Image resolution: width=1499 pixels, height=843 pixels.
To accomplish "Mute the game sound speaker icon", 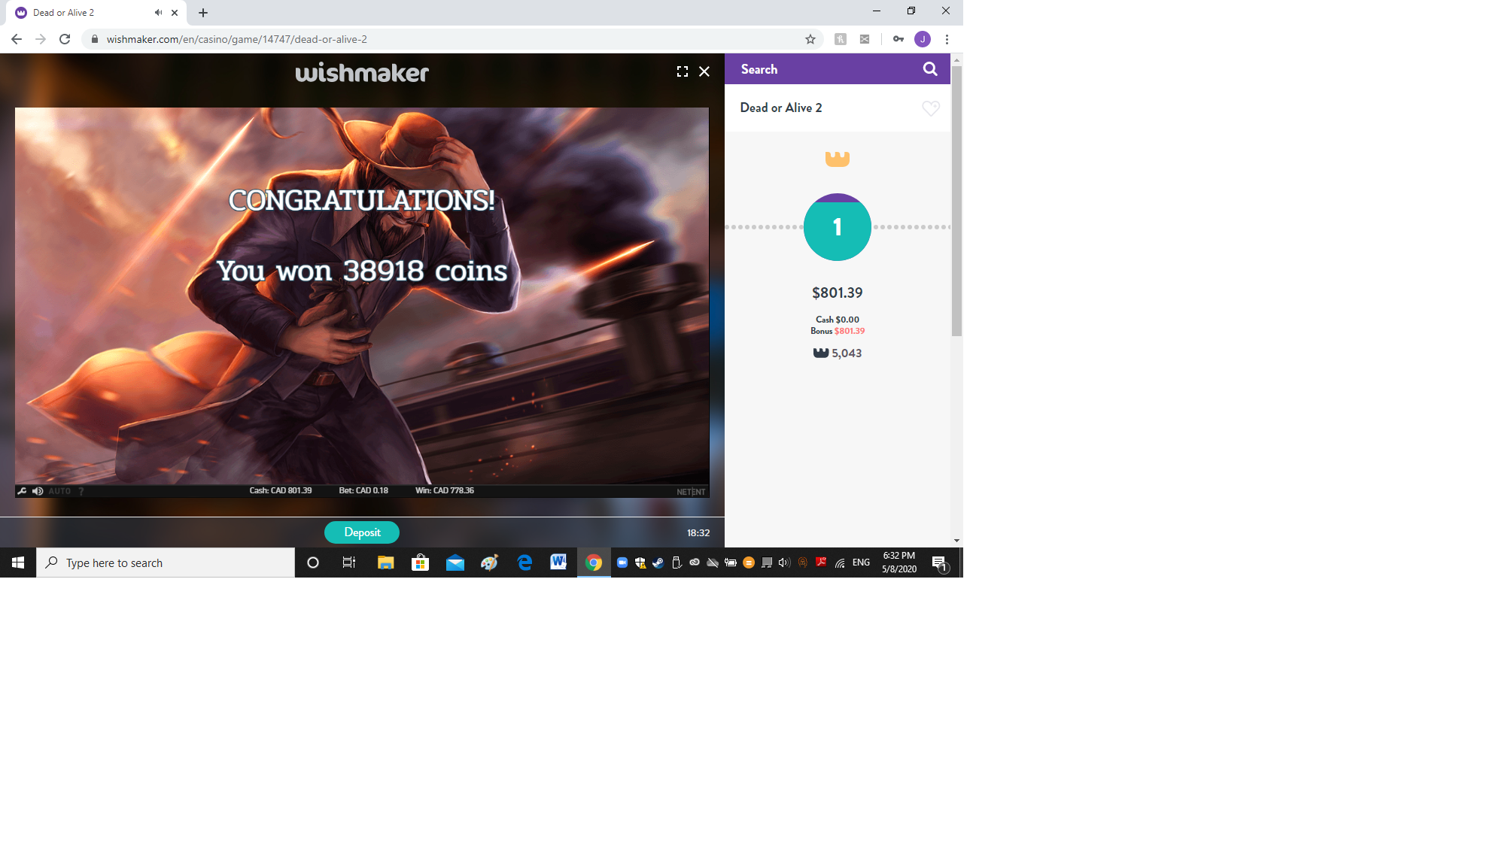I will point(38,491).
